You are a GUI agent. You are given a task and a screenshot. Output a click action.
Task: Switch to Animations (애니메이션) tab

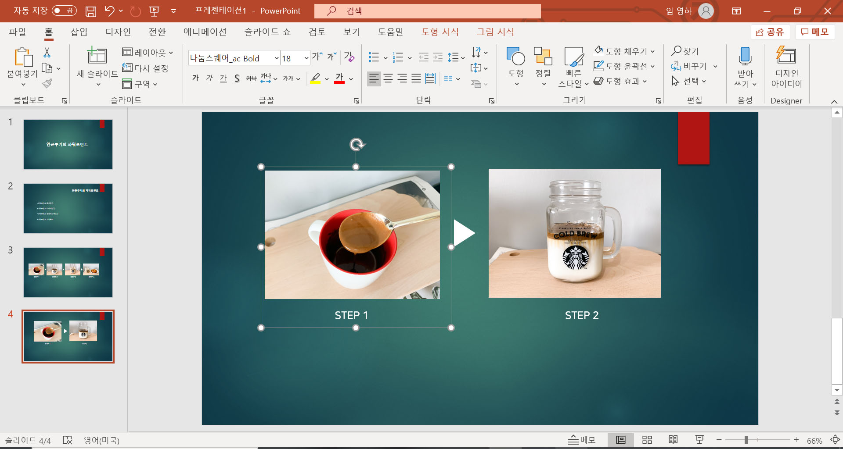point(205,32)
